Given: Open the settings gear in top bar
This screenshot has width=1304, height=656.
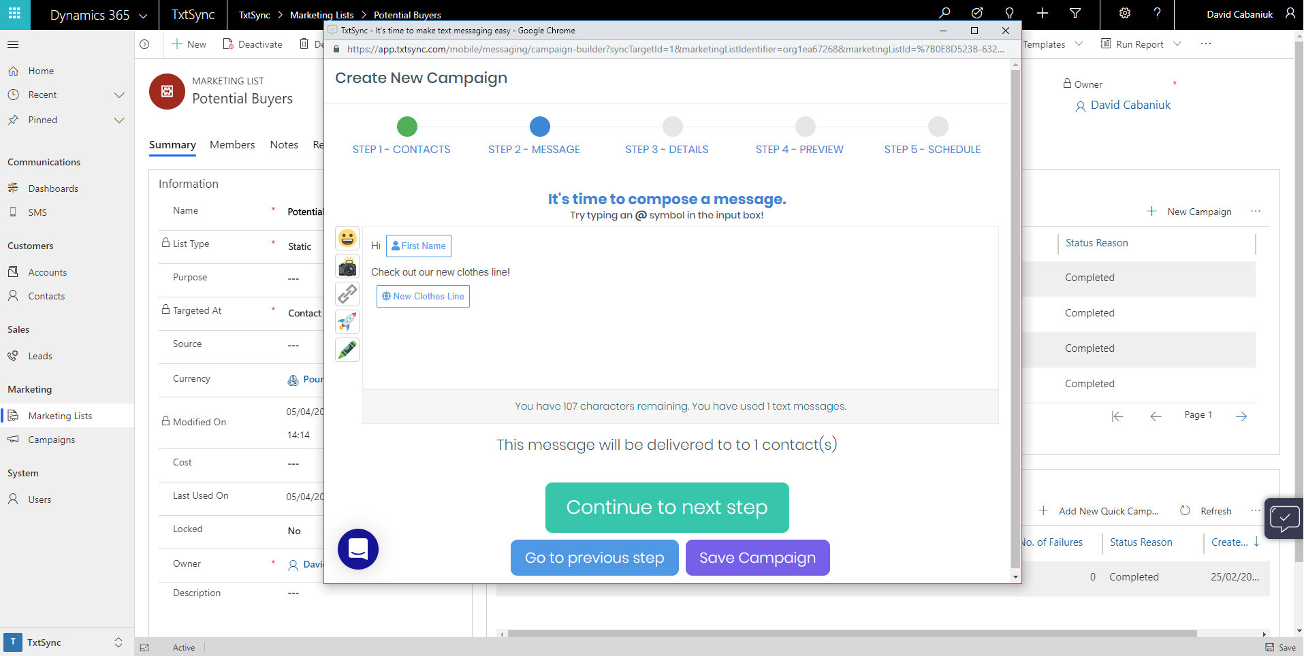Looking at the screenshot, I should (x=1125, y=14).
